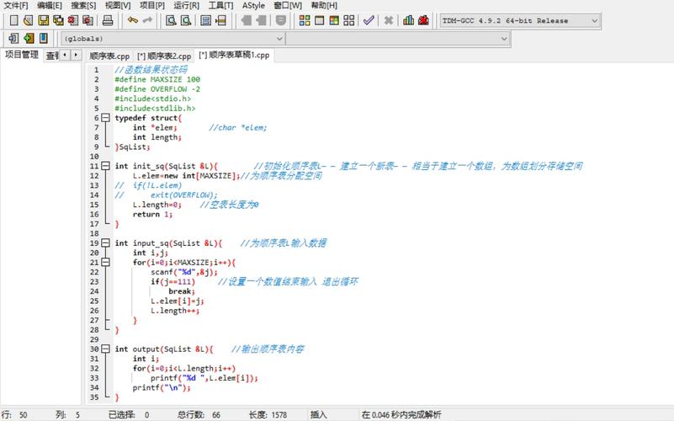Click the New file toolbar icon
Viewport: 674px width, 421px height.
[x=13, y=20]
